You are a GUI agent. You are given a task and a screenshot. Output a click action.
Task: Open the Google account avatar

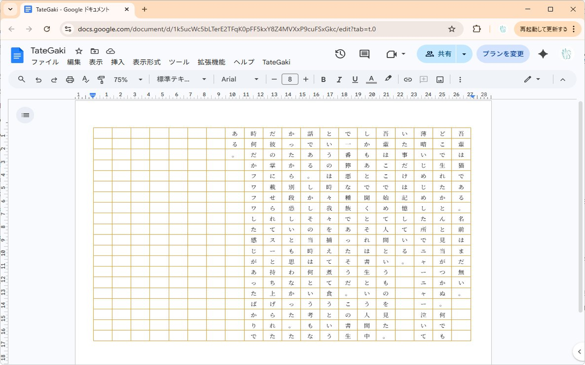click(x=567, y=54)
